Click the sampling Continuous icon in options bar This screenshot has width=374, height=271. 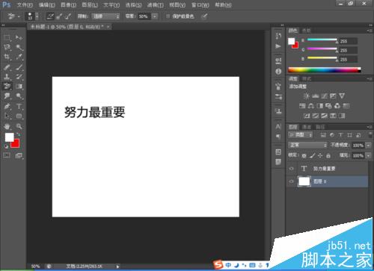[x=51, y=16]
